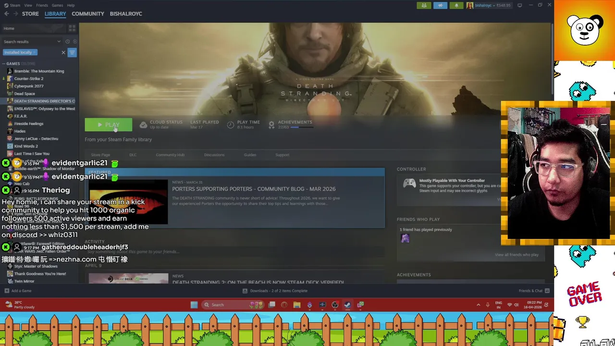Open Friends & Chat
Screen dimensions: 615x346
[534, 291]
